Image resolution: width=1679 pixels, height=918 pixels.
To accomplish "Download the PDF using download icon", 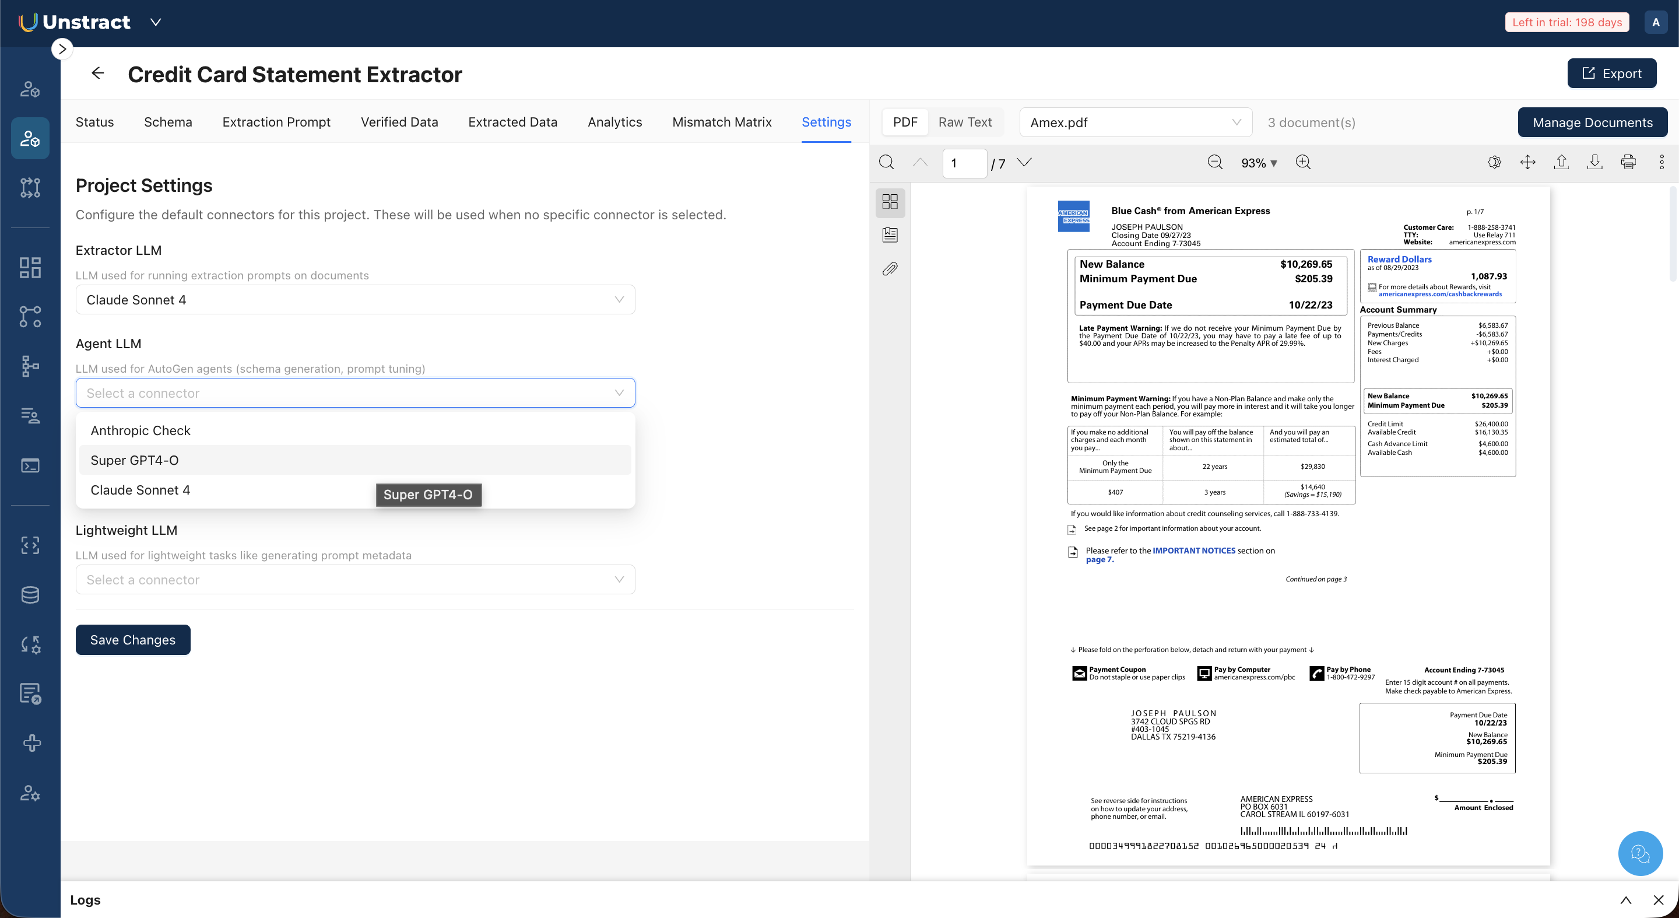I will 1594,162.
